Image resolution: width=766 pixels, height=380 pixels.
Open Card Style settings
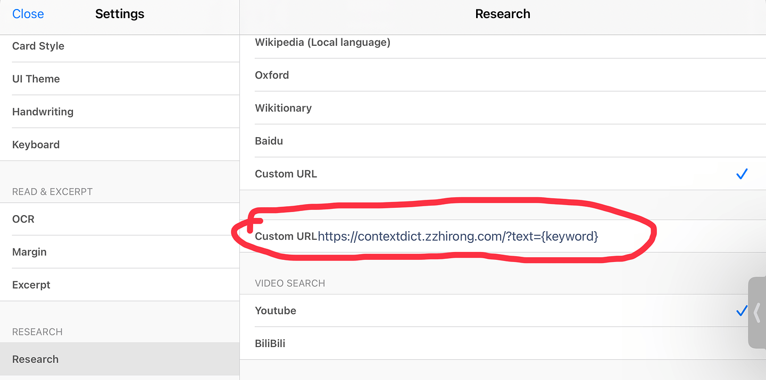click(120, 46)
